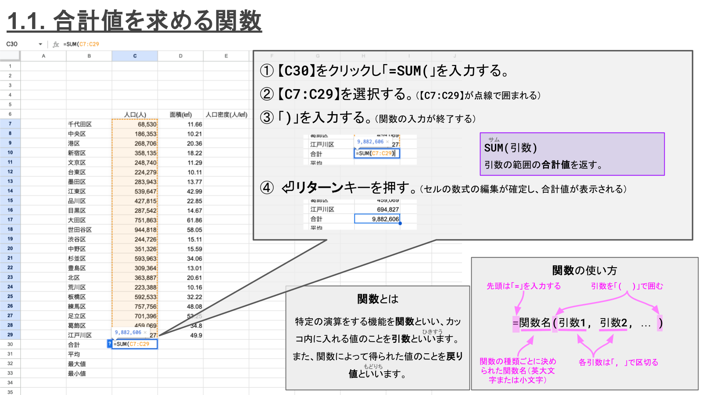The image size is (702, 395).
Task: Close the 9,882,606 preview tooltip with its × icon
Action: (145, 332)
